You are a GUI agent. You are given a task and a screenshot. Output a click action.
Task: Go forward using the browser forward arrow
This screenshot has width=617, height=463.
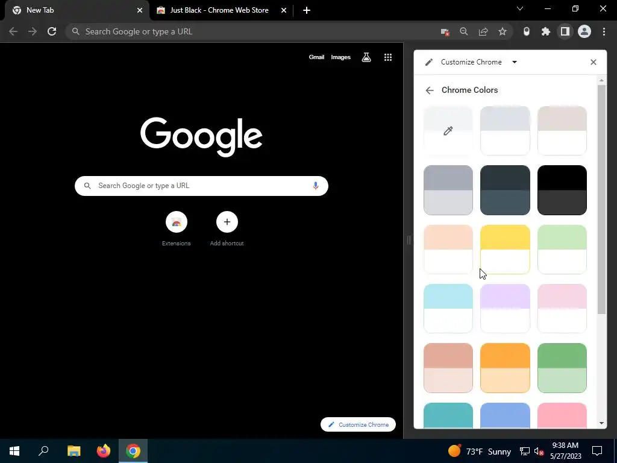click(x=33, y=31)
